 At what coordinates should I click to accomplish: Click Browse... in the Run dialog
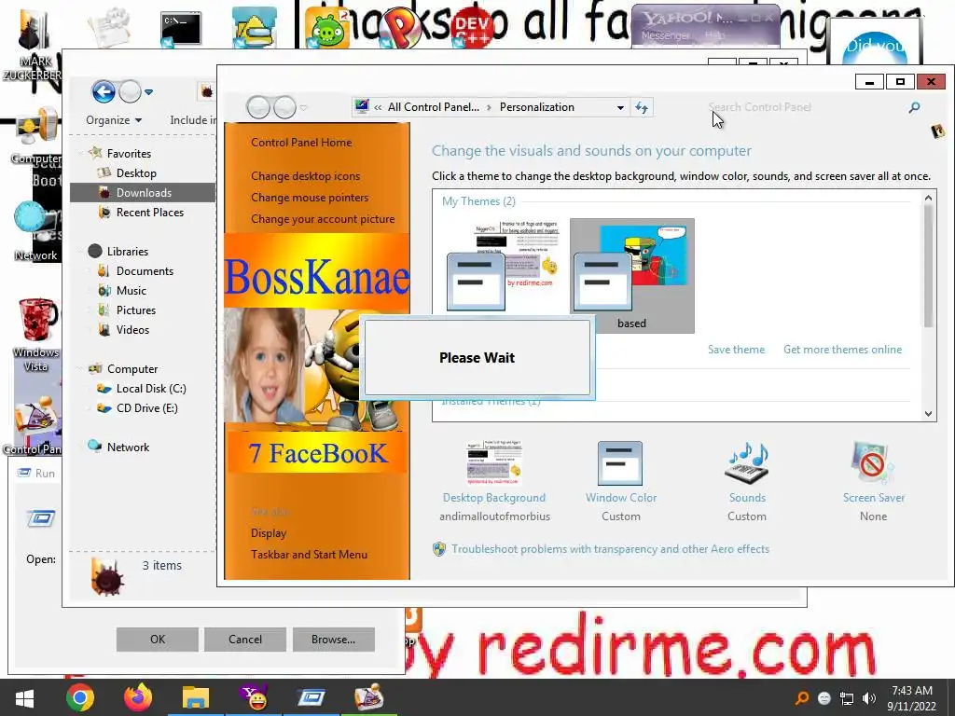pyautogui.click(x=333, y=640)
